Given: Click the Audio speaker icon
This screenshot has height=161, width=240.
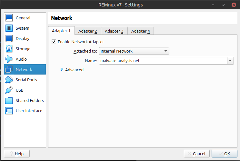Looking at the screenshot, I should 9,59.
